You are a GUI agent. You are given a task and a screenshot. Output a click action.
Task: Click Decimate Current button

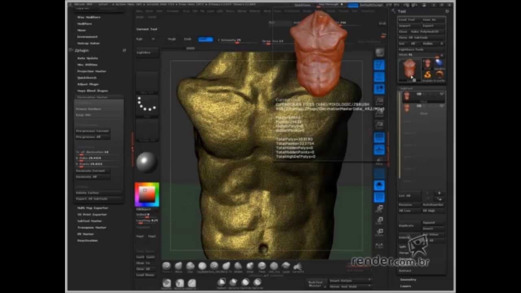tap(93, 171)
